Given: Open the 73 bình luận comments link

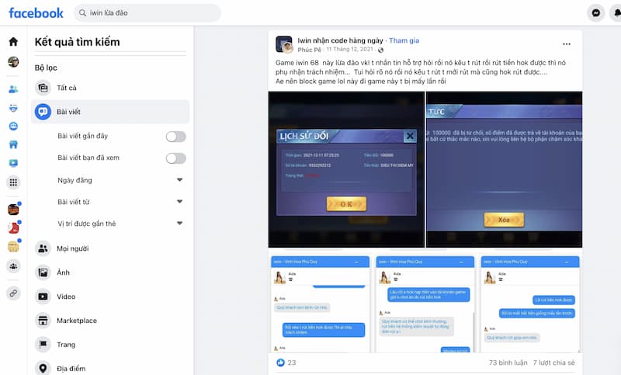Looking at the screenshot, I should click(x=509, y=363).
